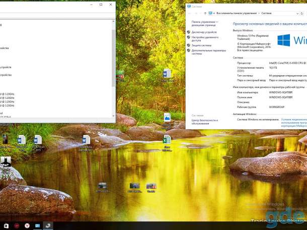Viewport: 307px width, 230px height.
Task: Switch to the Device Manager window via taskbar
Action: coord(48,226)
